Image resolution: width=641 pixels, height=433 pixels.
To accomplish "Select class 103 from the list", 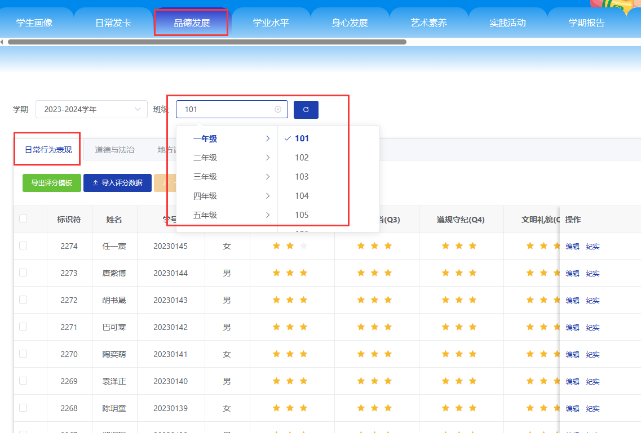I will click(x=302, y=177).
